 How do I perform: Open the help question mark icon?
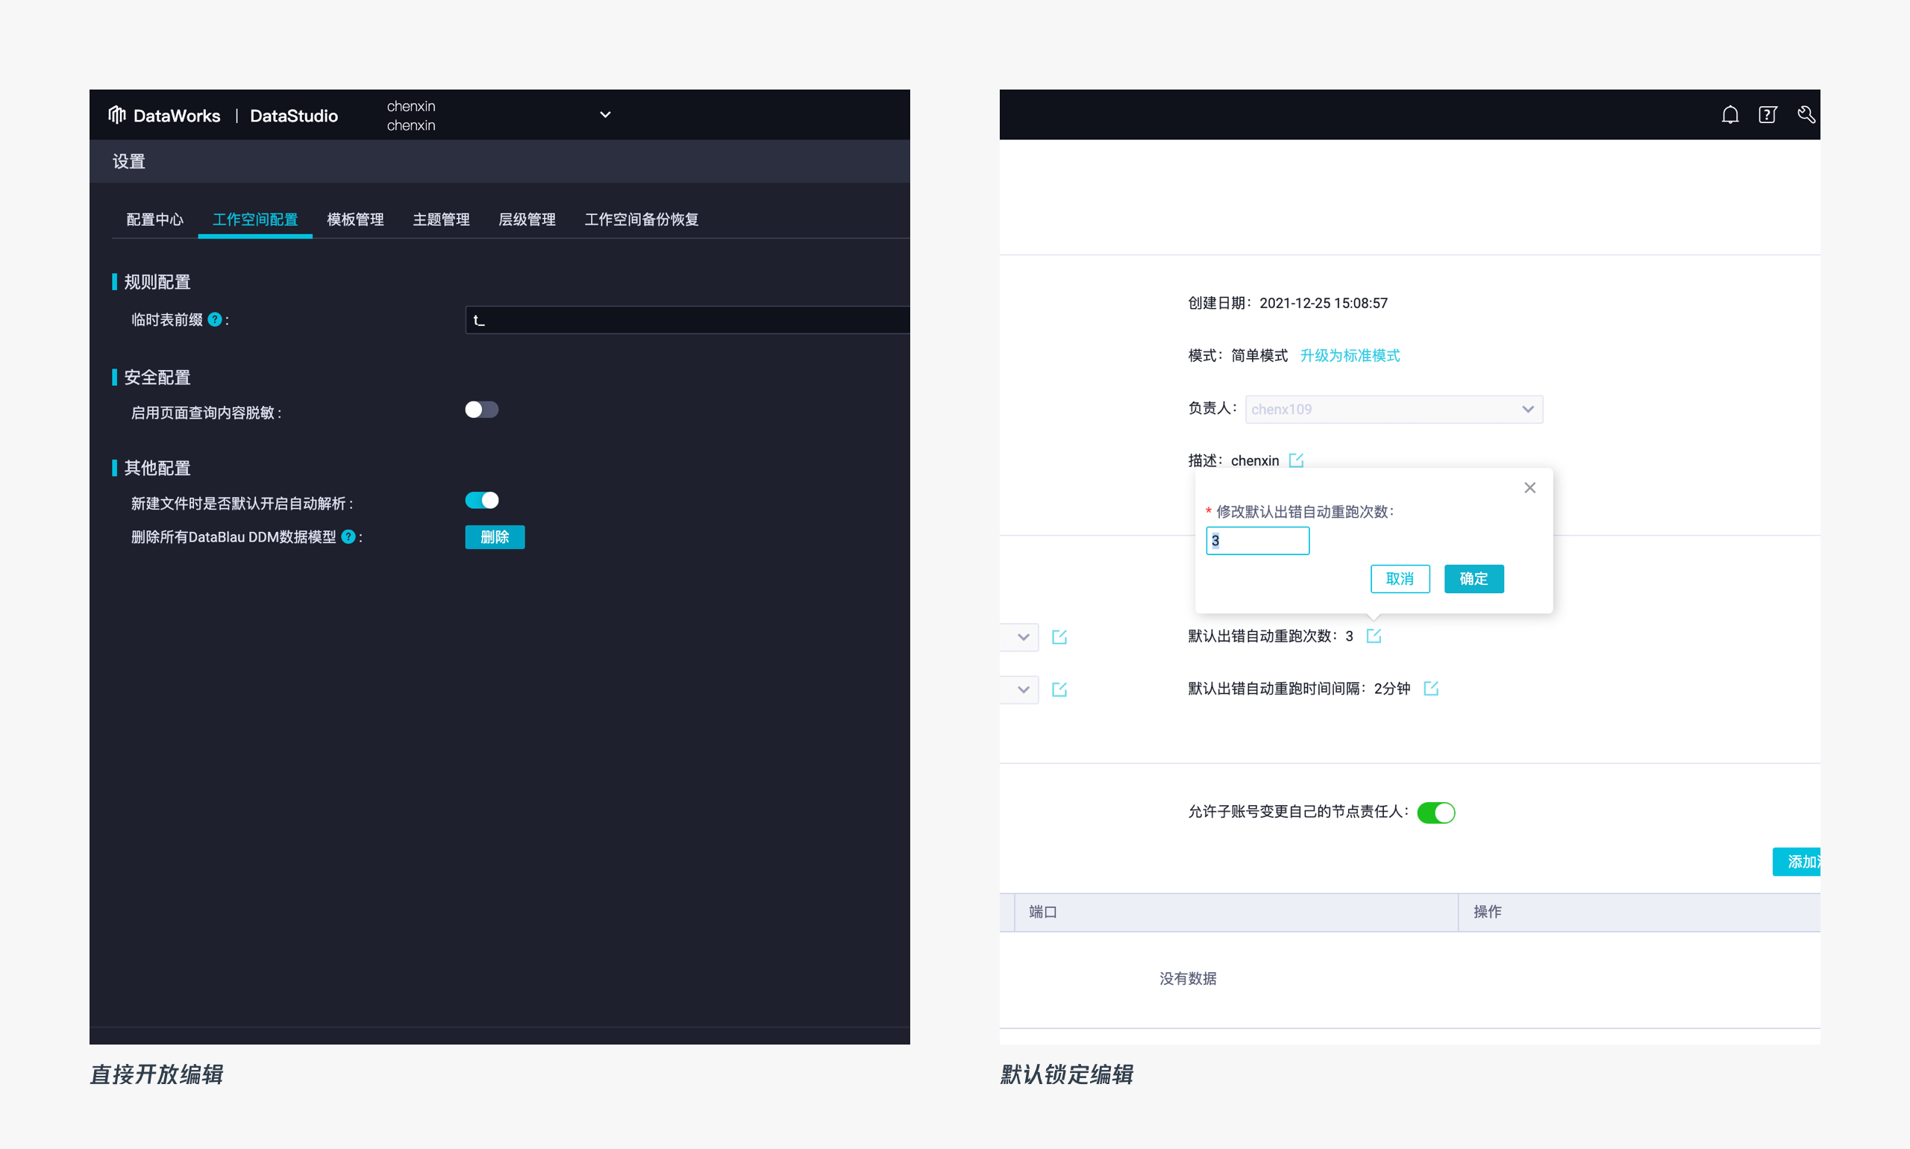[1767, 116]
